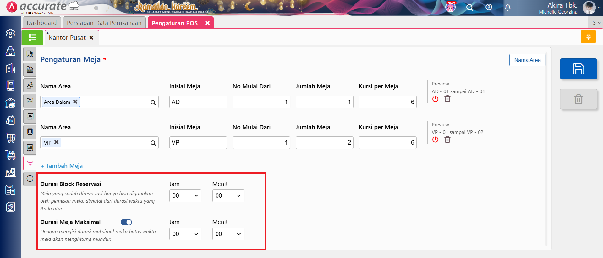Click the Tambah Meja link
The image size is (603, 258).
[62, 166]
